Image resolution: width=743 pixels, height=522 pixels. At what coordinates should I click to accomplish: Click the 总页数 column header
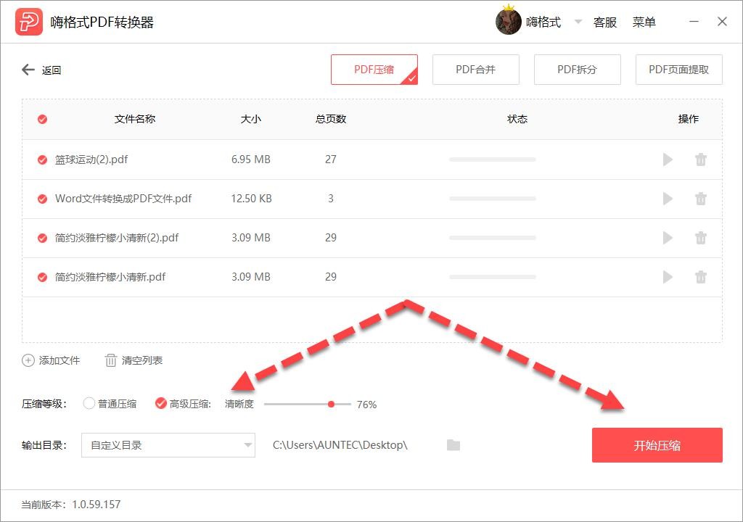click(x=331, y=119)
